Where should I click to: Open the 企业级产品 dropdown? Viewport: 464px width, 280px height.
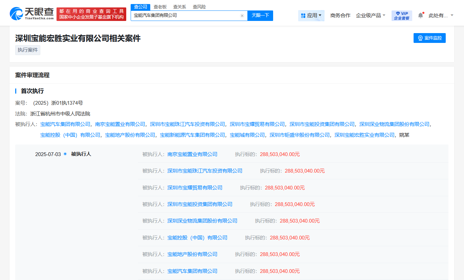point(371,16)
